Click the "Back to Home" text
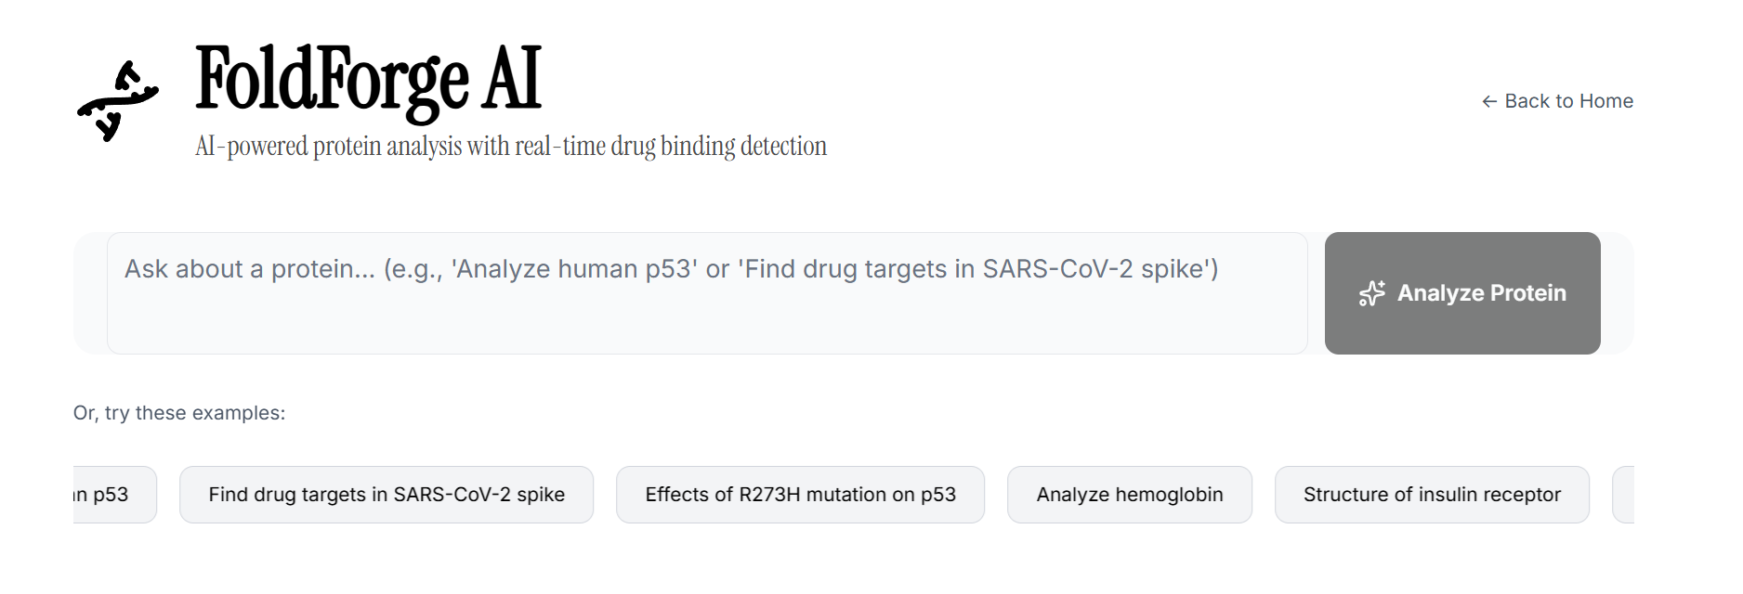1743x594 pixels. pos(1568,101)
